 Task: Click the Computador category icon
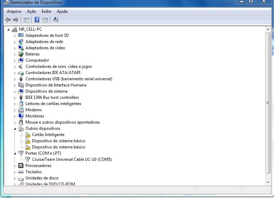[21, 60]
